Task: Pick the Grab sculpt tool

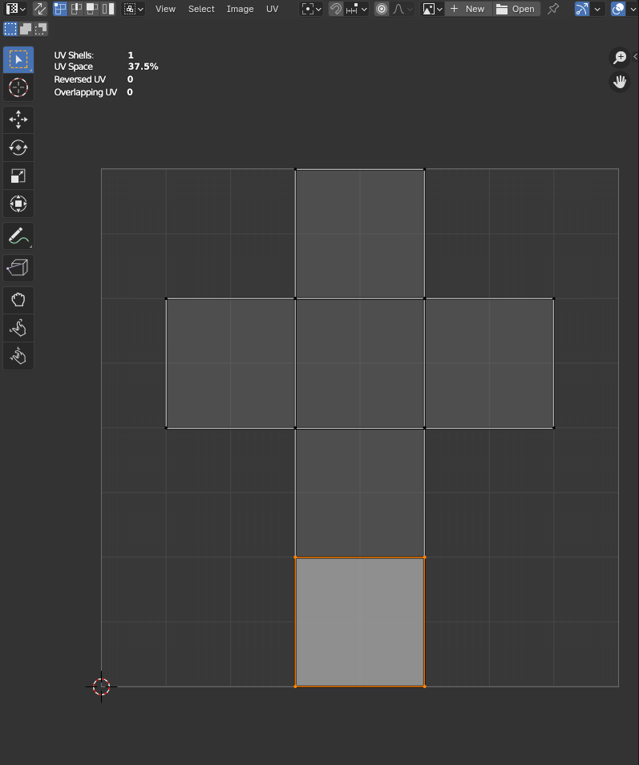Action: (18, 300)
